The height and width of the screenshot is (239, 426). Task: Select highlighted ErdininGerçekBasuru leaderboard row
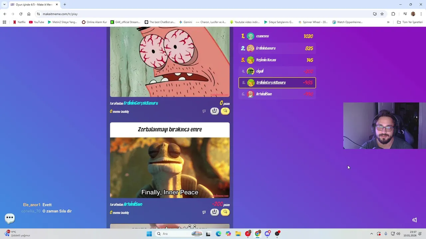click(x=277, y=83)
